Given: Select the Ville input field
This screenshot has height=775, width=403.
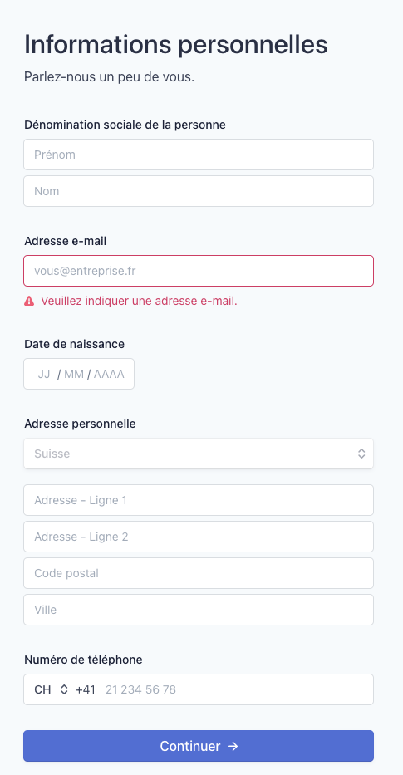Looking at the screenshot, I should click(199, 610).
